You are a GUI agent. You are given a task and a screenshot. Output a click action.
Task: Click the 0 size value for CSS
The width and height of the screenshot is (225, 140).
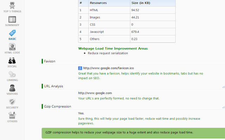[x=132, y=24]
